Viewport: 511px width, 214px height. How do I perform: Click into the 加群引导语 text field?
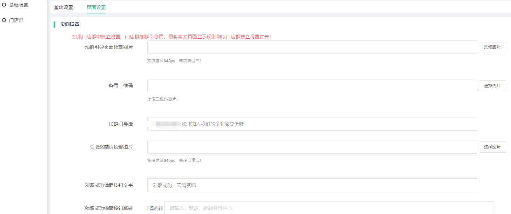[312, 124]
